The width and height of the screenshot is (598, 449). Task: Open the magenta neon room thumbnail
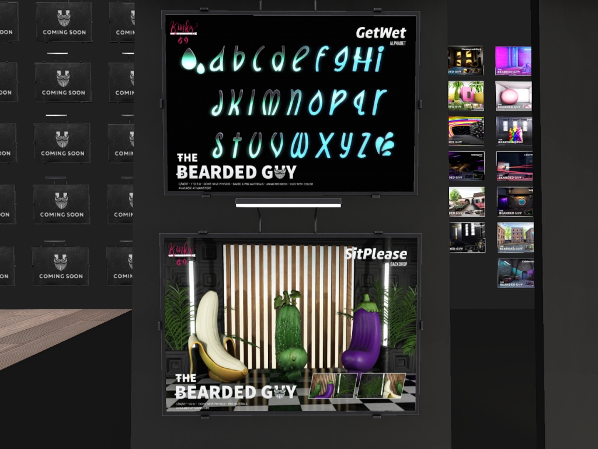point(513,61)
